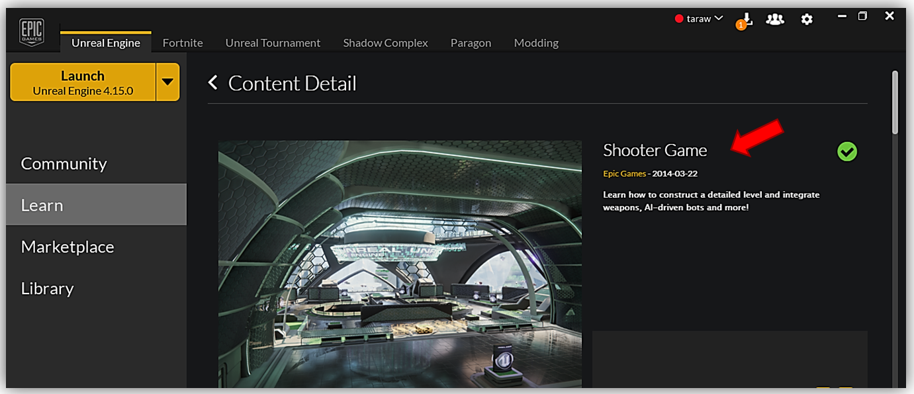The width and height of the screenshot is (914, 394).
Task: Click the Shooter Game preview image
Action: click(x=400, y=264)
